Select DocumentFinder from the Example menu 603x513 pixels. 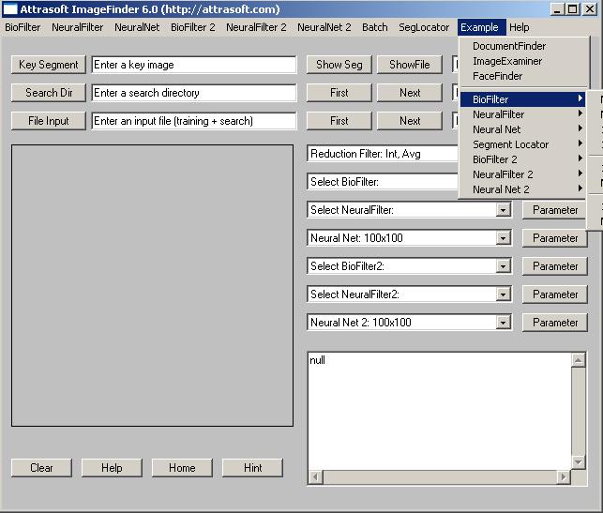click(508, 46)
